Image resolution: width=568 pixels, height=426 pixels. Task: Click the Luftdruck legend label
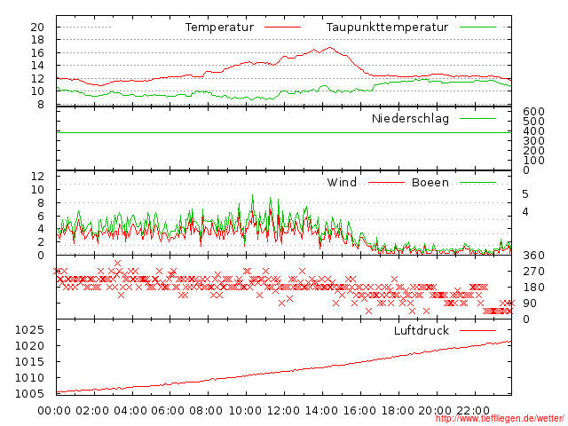(422, 330)
